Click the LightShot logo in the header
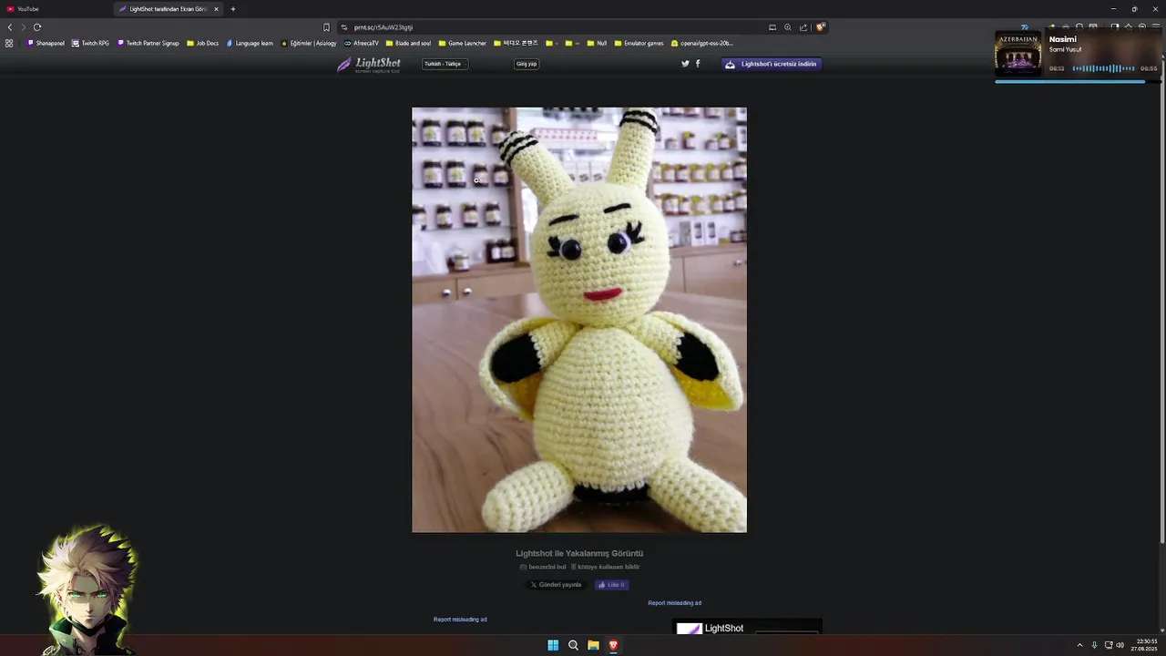Viewport: 1166px width, 656px height. [x=369, y=64]
